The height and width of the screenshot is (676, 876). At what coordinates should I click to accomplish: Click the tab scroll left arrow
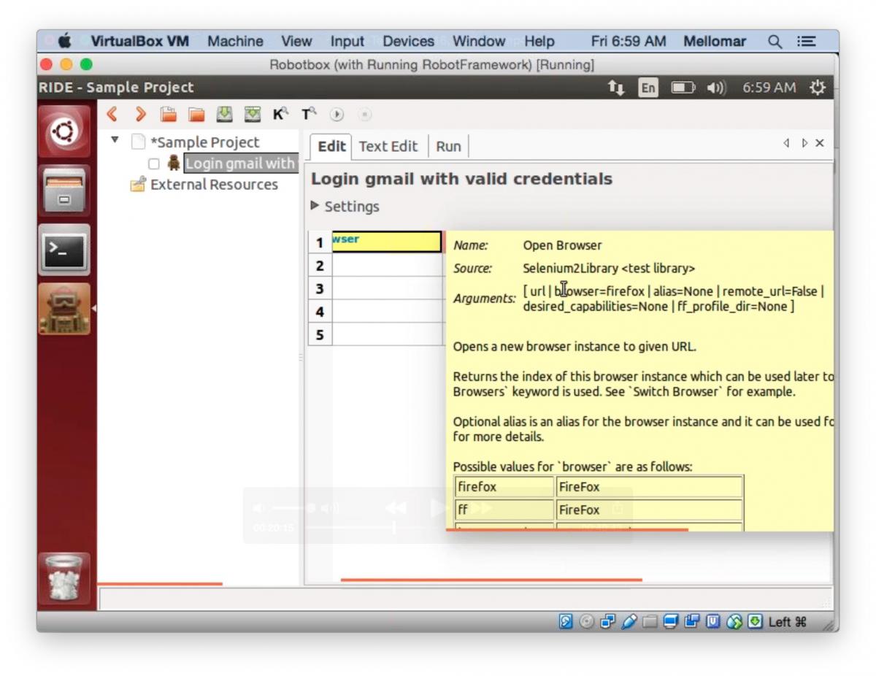pos(786,143)
